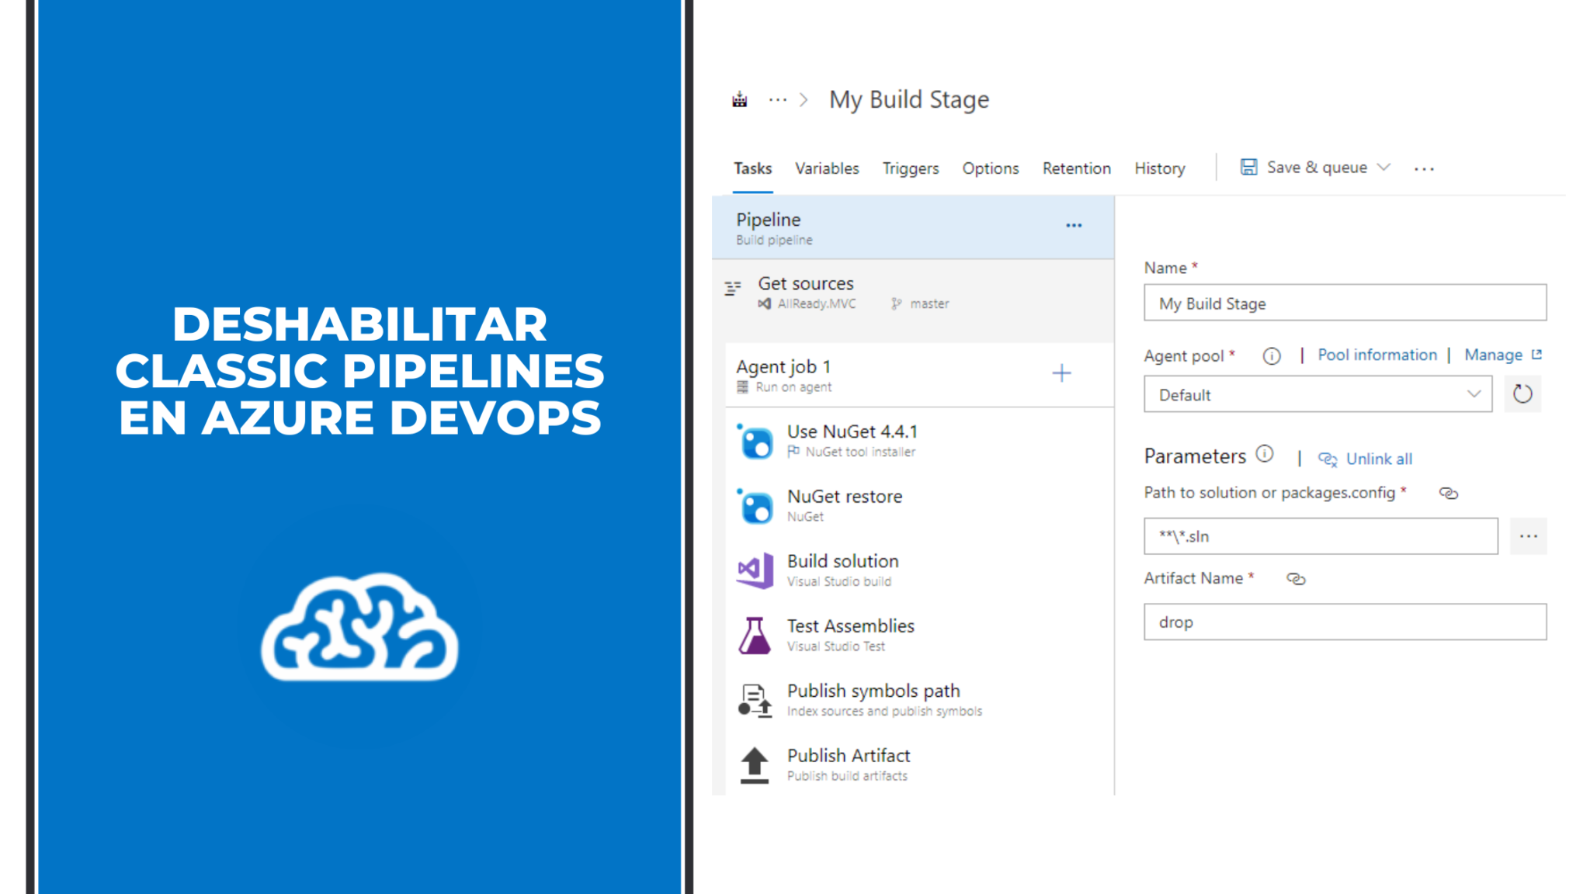Click the master branch icon
Viewport: 1590px width, 894px height.
[x=897, y=303]
